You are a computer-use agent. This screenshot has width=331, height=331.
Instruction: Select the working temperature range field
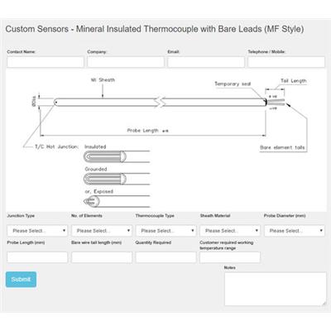tap(230, 257)
